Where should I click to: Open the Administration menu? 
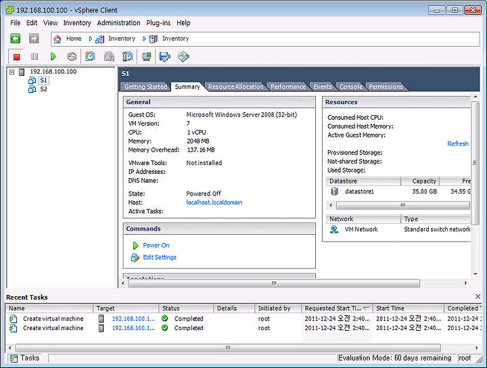point(118,23)
